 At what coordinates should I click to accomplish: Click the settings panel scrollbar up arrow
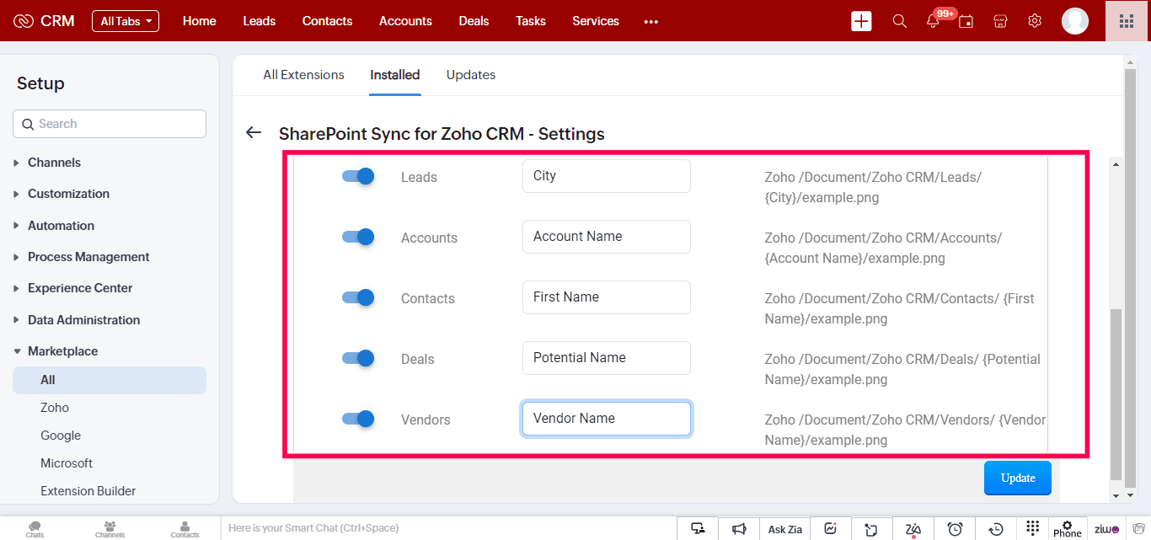(x=1116, y=165)
